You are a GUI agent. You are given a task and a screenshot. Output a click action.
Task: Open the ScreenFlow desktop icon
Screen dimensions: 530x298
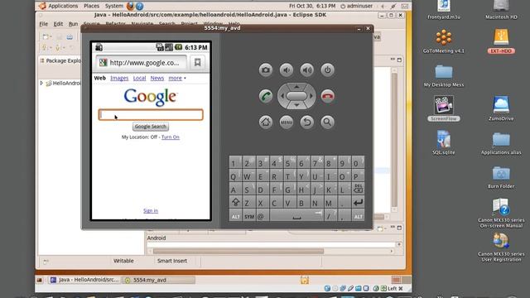444,108
